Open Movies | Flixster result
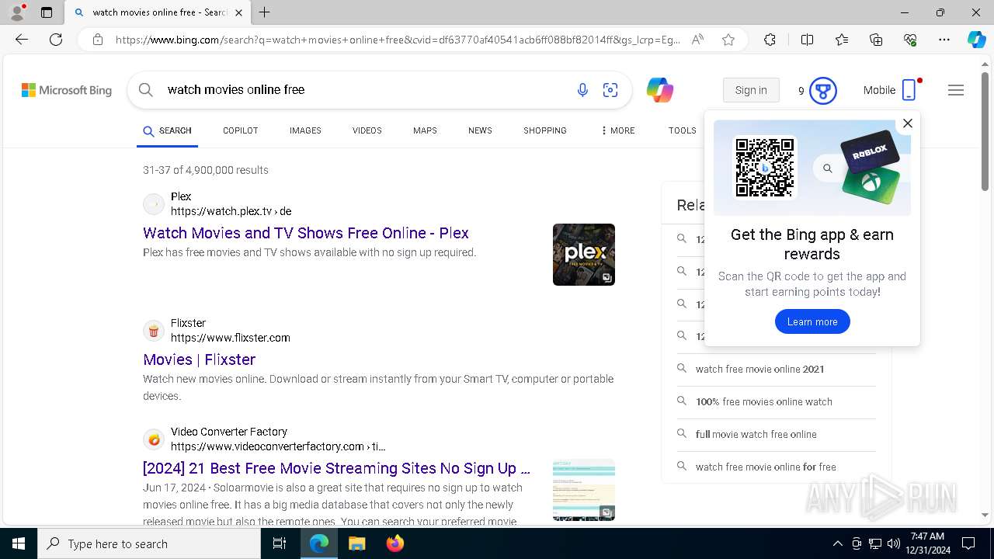Screen dimensions: 994x559 click(x=199, y=359)
